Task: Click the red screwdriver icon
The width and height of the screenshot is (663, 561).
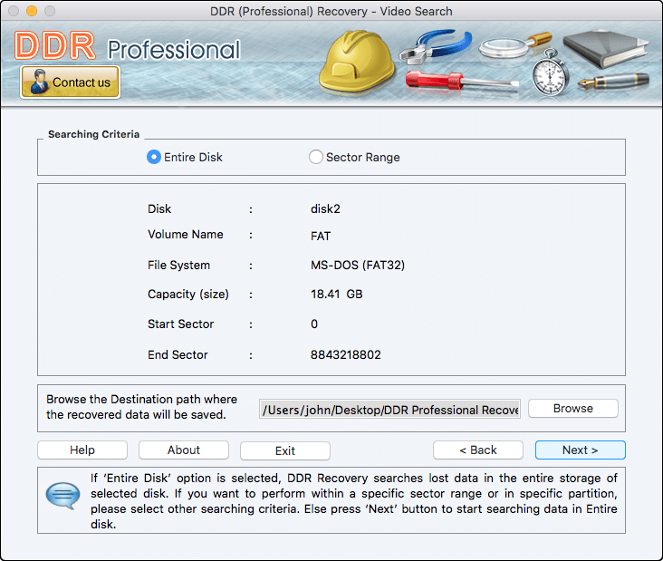Action: pyautogui.click(x=462, y=81)
